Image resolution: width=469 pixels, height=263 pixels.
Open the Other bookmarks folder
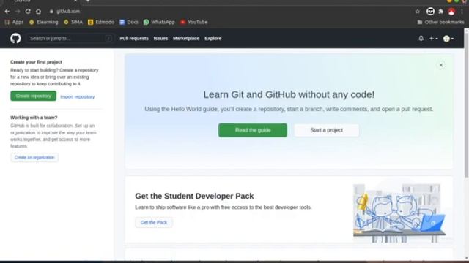(441, 22)
